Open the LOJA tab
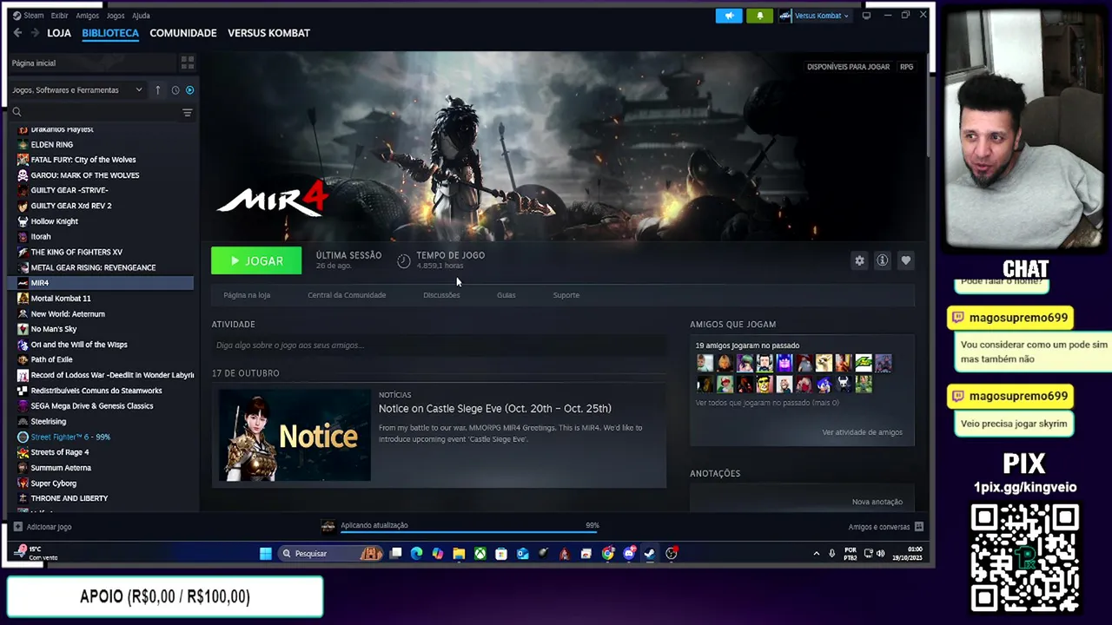This screenshot has height=625, width=1112. point(59,33)
